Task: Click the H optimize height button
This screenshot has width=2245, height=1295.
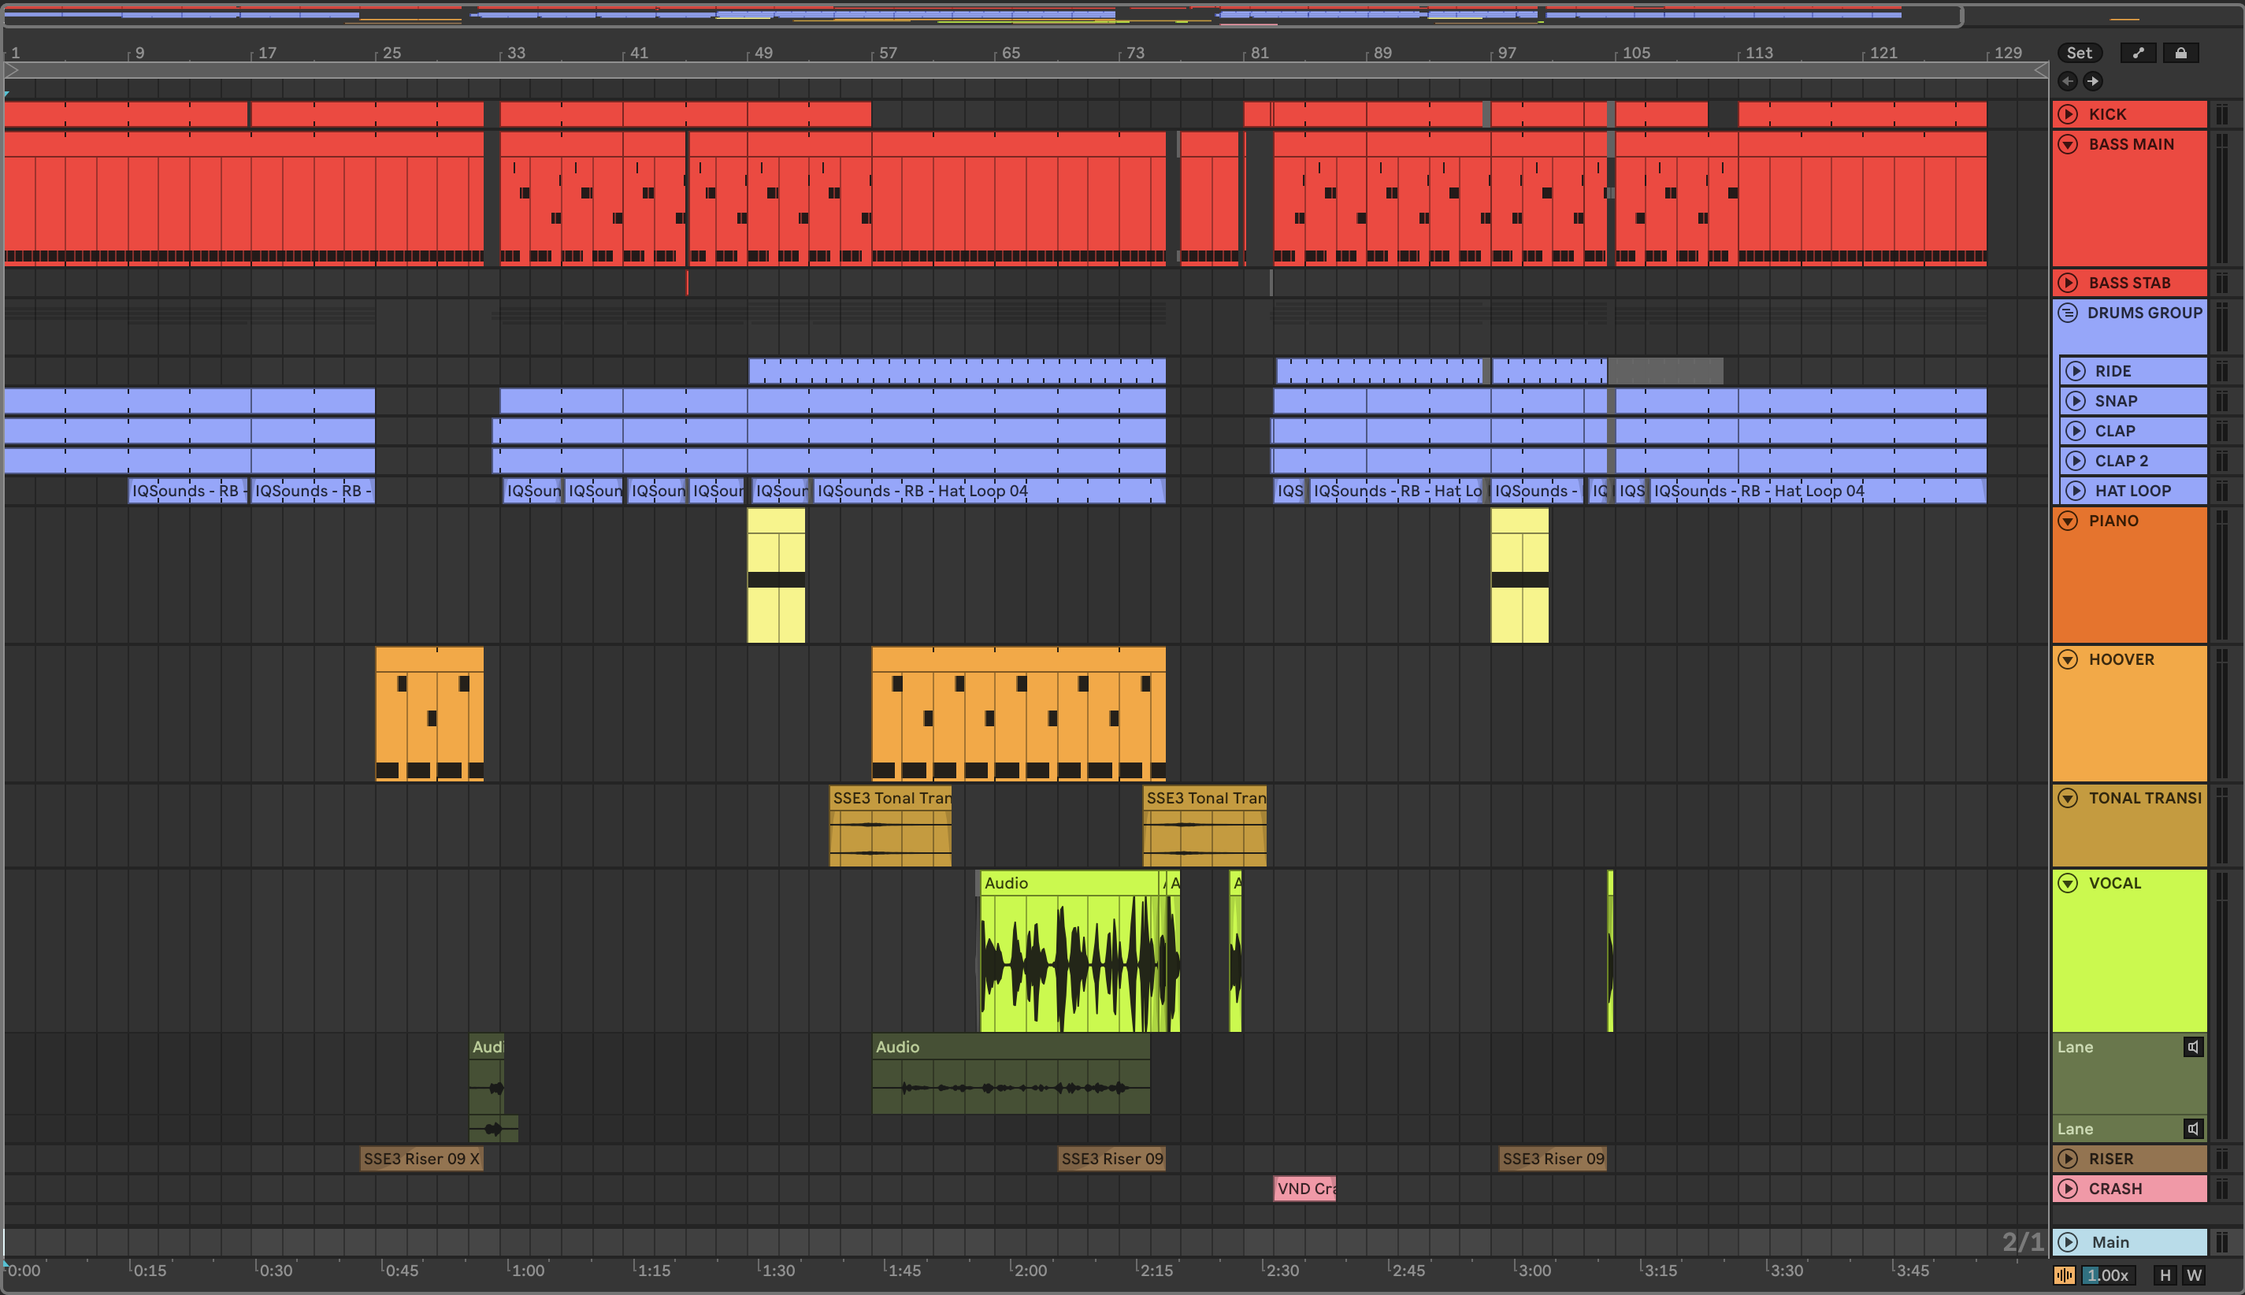Action: (2165, 1275)
